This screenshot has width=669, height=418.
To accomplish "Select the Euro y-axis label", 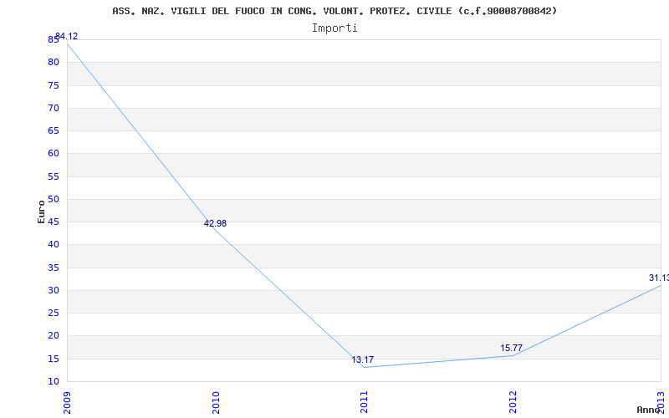I will pyautogui.click(x=41, y=211).
